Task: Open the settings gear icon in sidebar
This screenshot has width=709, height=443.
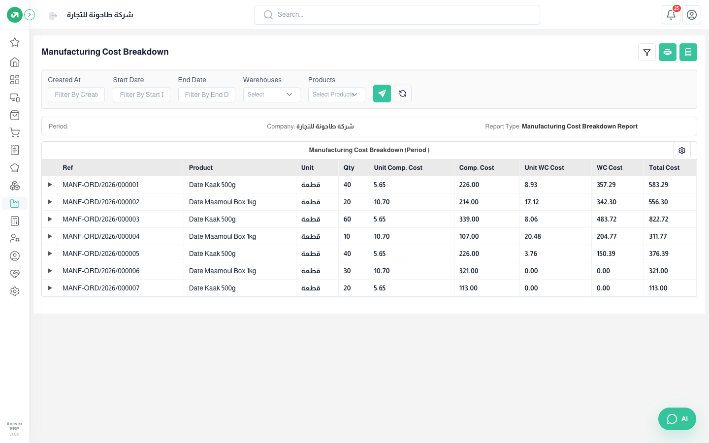Action: 15,291
